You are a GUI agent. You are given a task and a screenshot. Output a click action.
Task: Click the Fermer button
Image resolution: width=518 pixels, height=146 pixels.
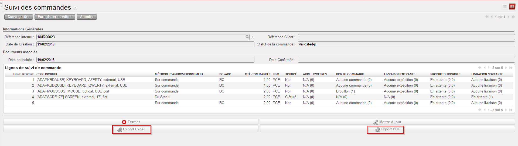(x=131, y=122)
